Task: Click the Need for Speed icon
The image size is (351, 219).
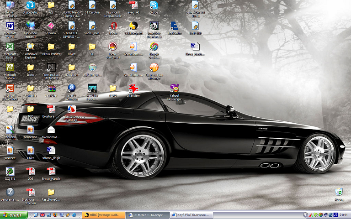Action: pos(92,88)
